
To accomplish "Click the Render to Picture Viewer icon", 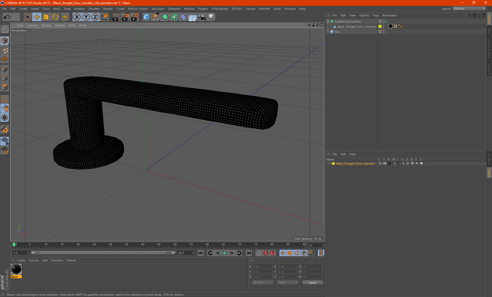I will click(x=125, y=17).
